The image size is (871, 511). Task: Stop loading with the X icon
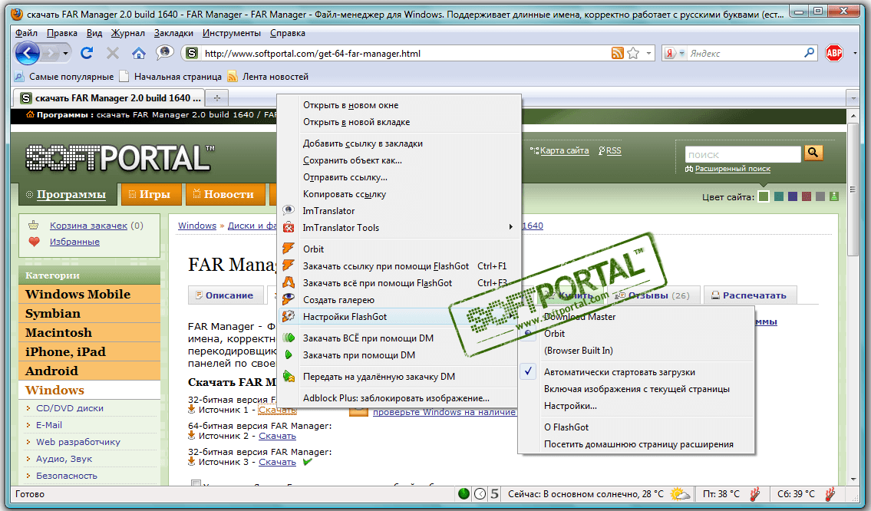pyautogui.click(x=113, y=53)
